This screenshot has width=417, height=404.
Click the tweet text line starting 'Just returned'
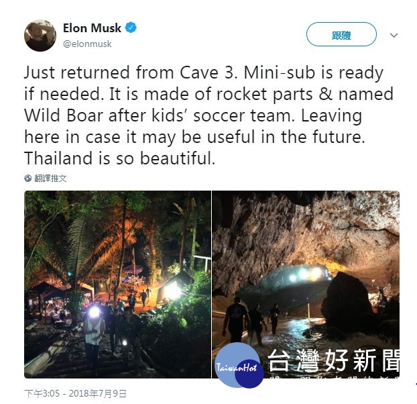coord(204,72)
